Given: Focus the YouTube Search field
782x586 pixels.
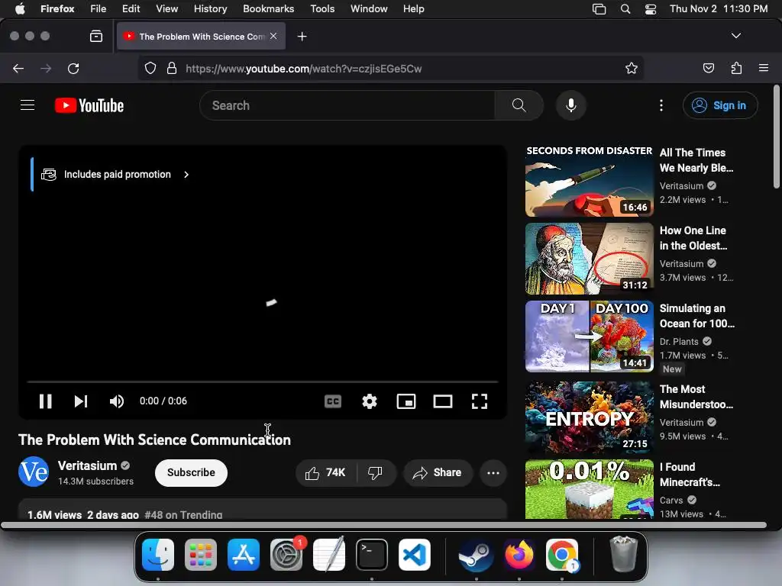Looking at the screenshot, I should tap(347, 105).
